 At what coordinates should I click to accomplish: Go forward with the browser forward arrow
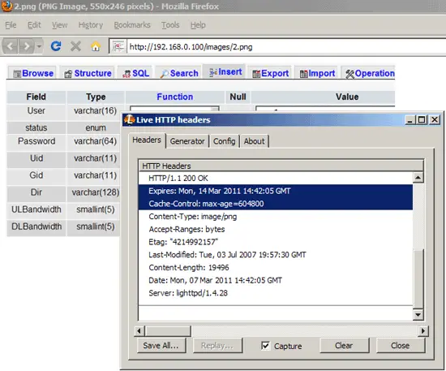27,46
